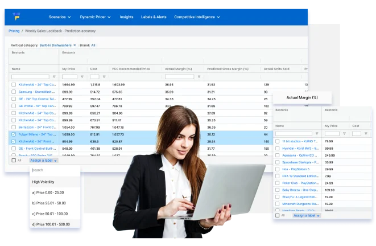Click Name filter icon in right panel
Viewport: 376px width, 246px height.
(x=317, y=133)
